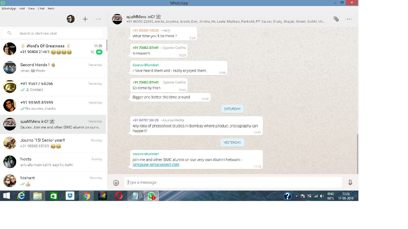Click the network signal tray icon

click(x=316, y=196)
